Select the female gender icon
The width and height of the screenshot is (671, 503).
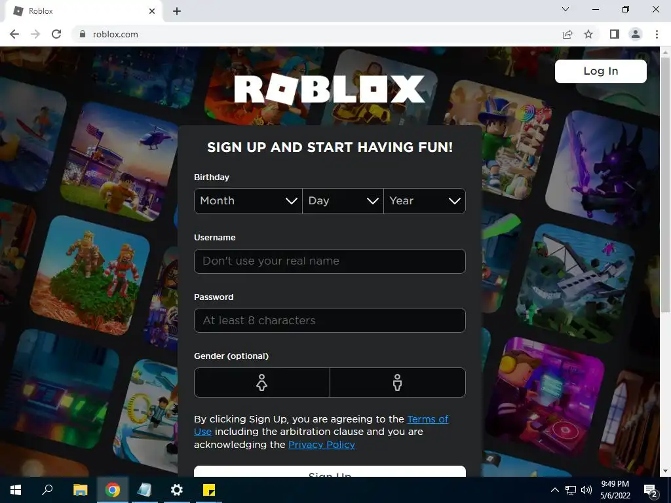tap(262, 382)
